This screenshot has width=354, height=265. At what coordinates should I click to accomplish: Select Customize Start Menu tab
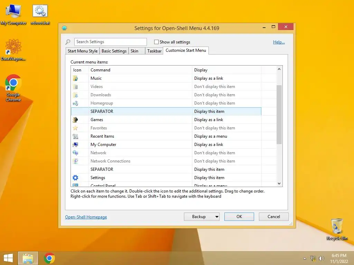[x=186, y=50]
